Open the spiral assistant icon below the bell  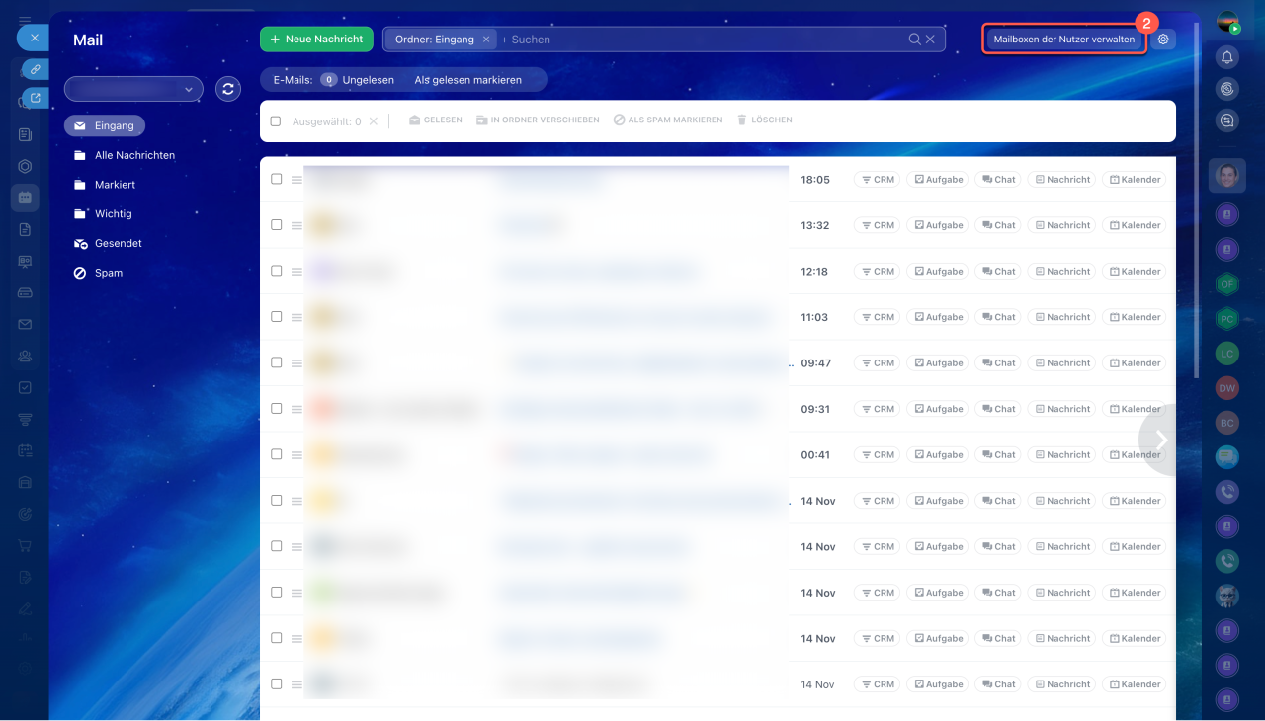(1227, 89)
